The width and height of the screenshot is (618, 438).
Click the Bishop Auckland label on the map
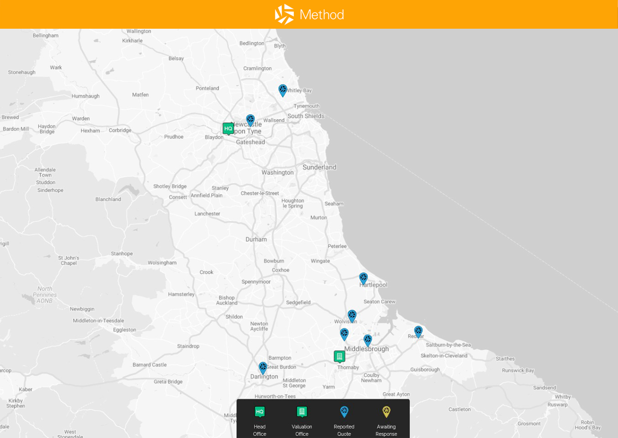coord(227,300)
